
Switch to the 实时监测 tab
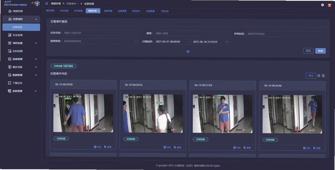[x=78, y=11]
